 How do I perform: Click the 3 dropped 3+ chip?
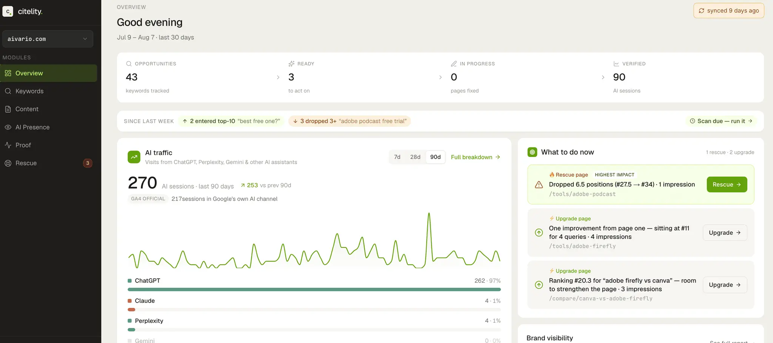pos(350,121)
